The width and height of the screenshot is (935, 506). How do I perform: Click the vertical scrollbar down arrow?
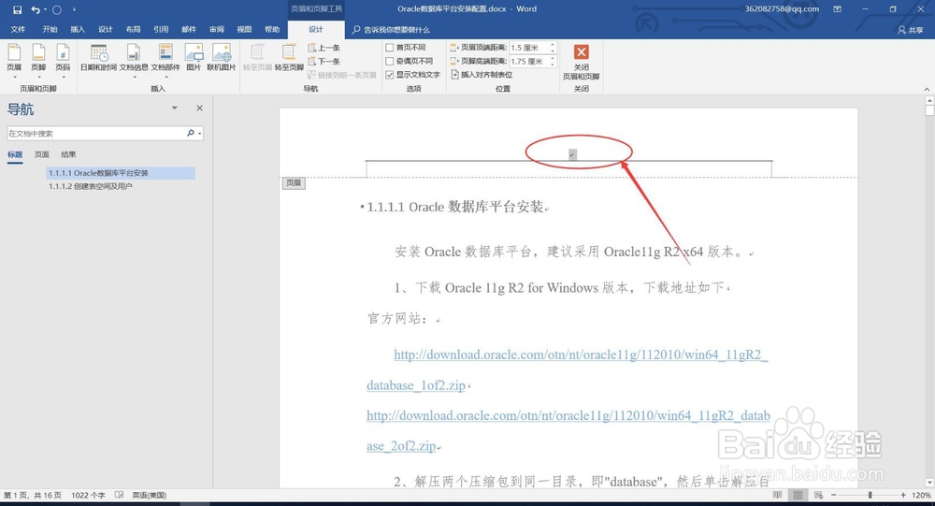(929, 482)
